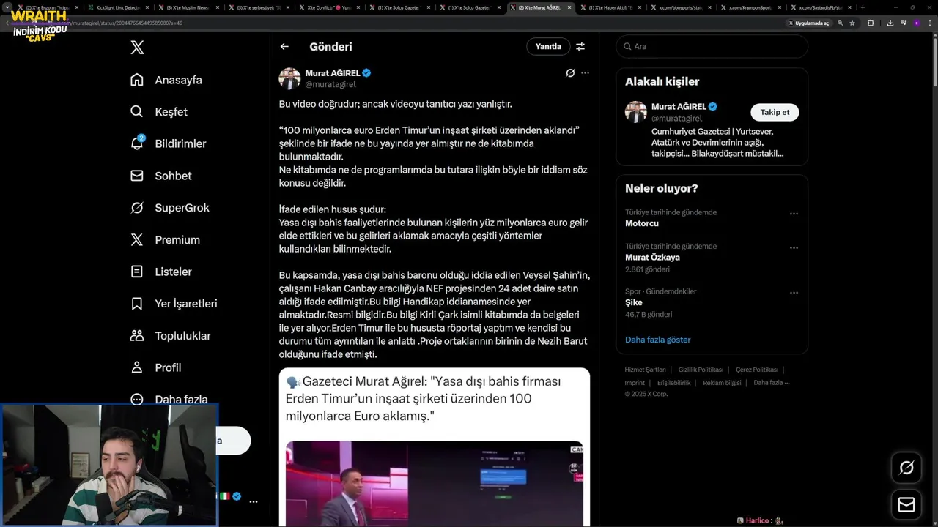Open Profil page
Image resolution: width=938 pixels, height=527 pixels.
pos(155,367)
